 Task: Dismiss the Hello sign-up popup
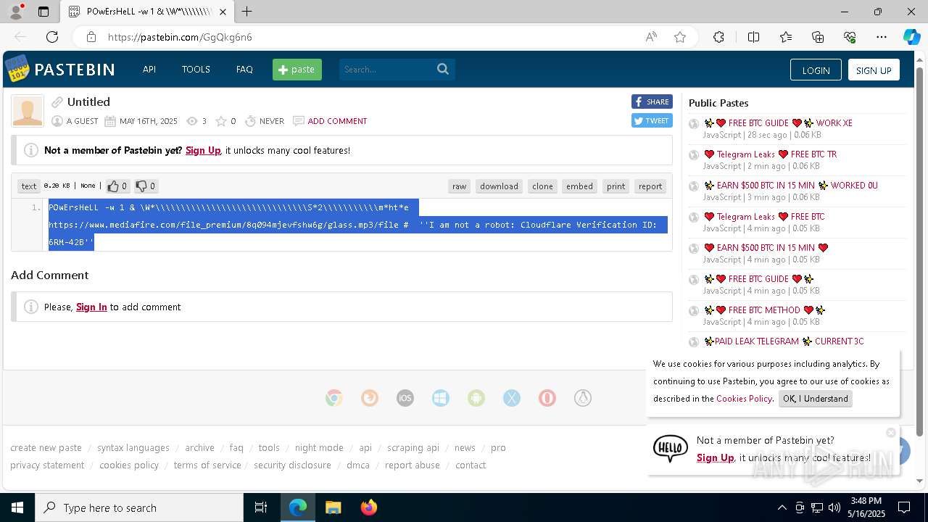tap(891, 433)
